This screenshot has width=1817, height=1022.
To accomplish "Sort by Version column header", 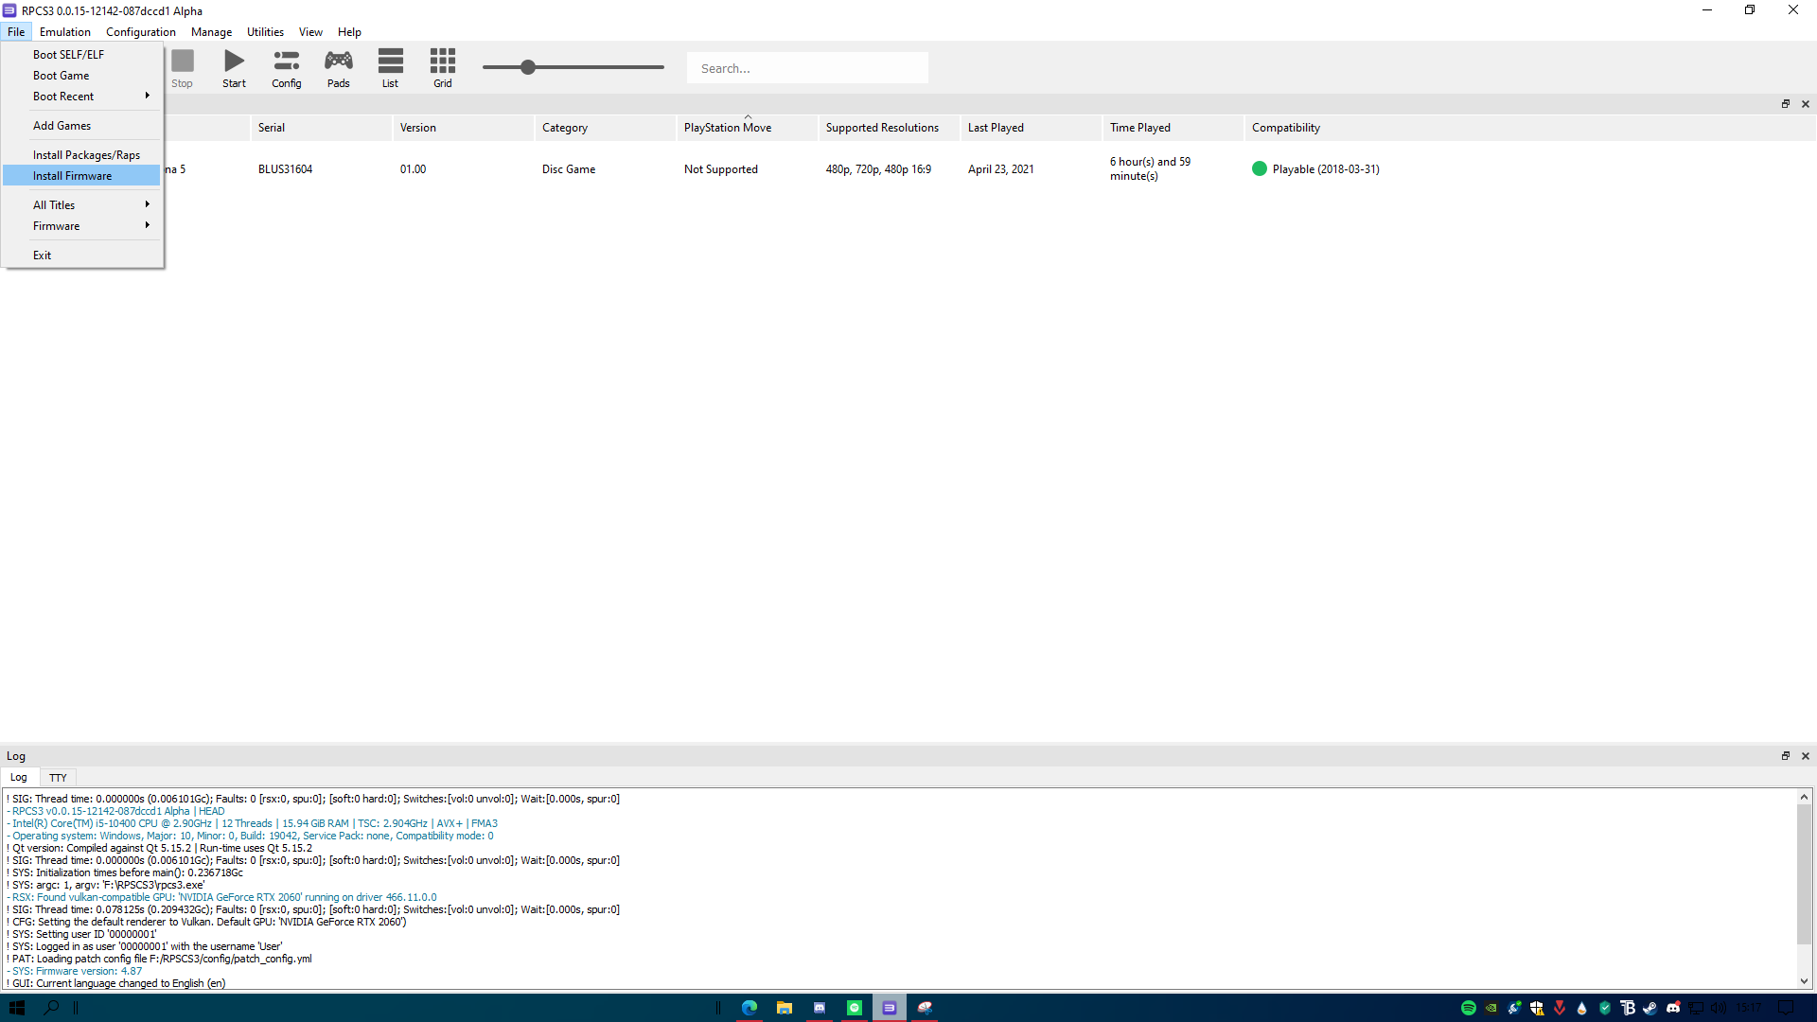I will 463,128.
